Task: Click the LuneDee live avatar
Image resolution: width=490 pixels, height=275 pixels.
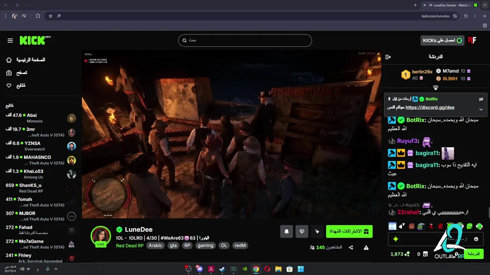Action: pos(101,236)
